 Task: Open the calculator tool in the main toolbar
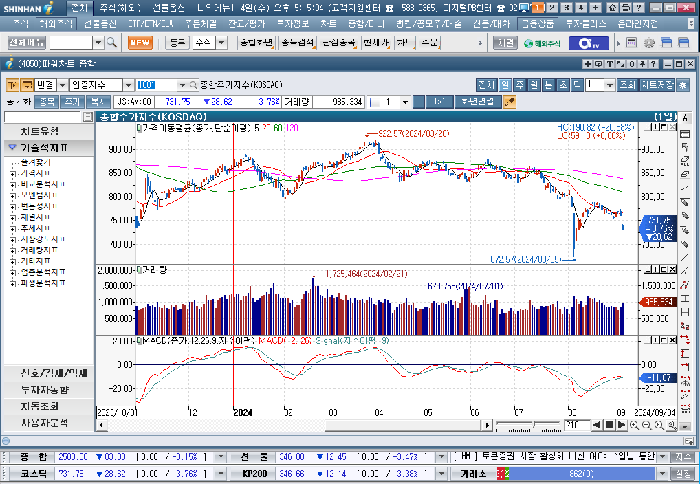click(631, 43)
